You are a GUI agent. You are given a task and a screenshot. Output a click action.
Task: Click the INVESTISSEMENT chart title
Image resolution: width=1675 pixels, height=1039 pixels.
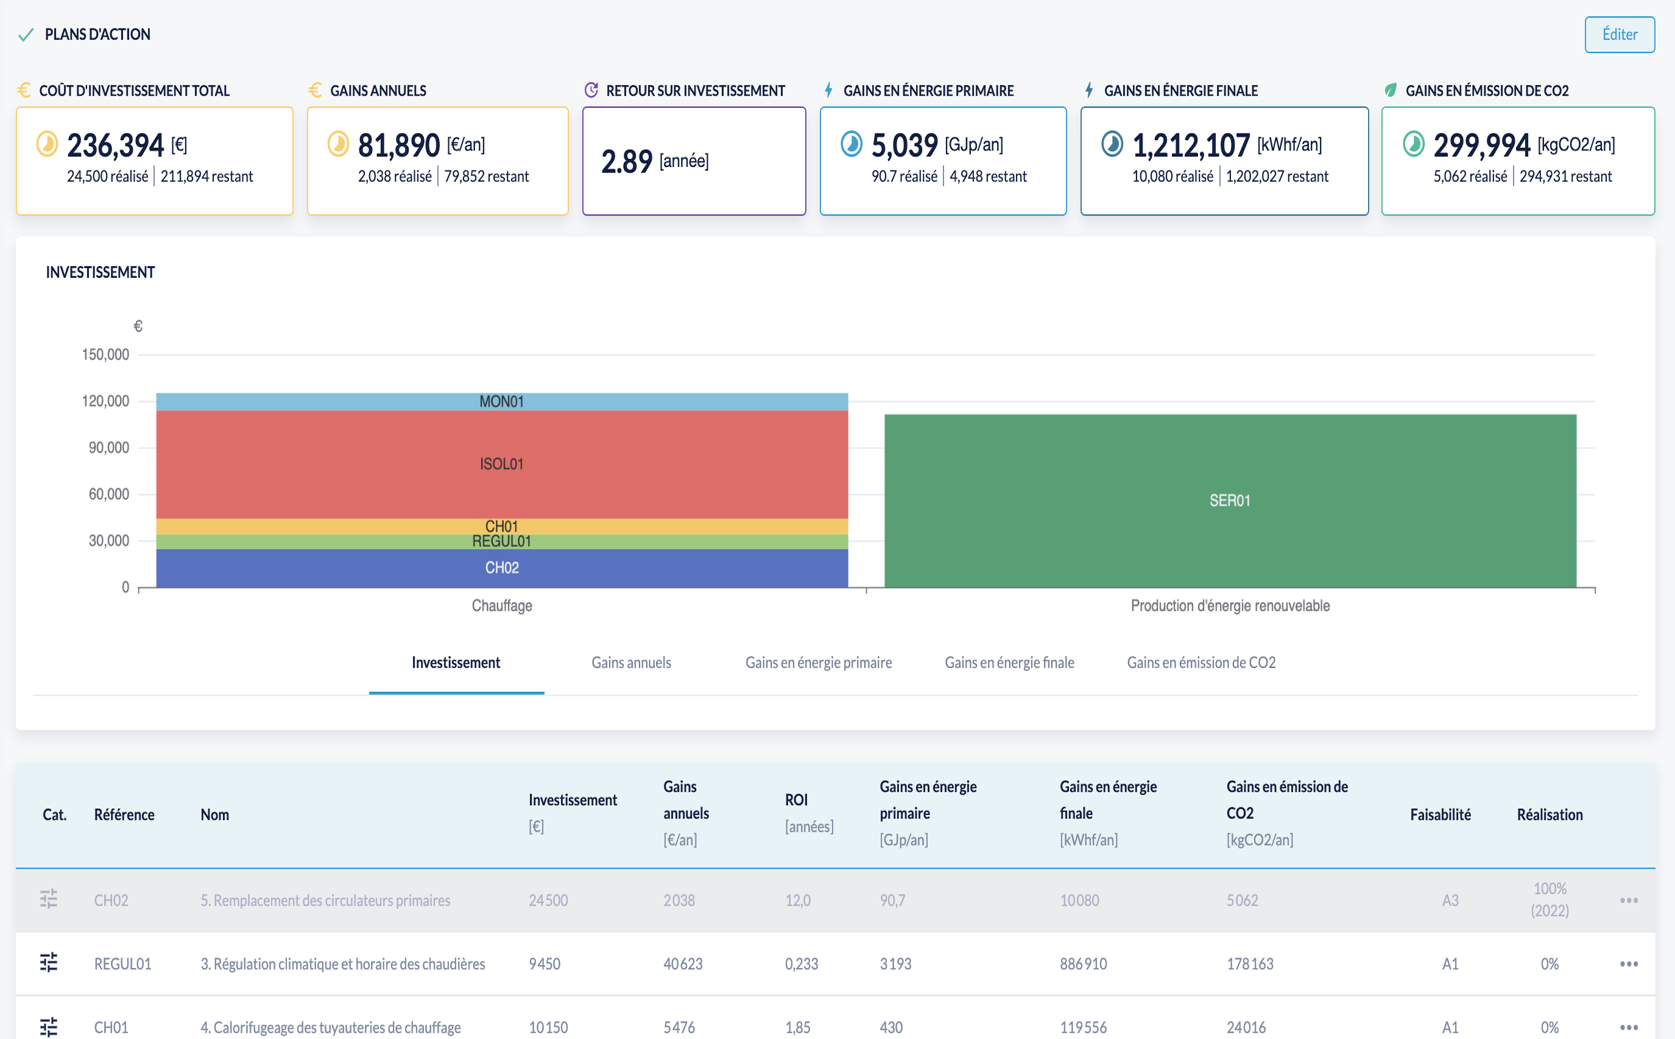coord(100,272)
